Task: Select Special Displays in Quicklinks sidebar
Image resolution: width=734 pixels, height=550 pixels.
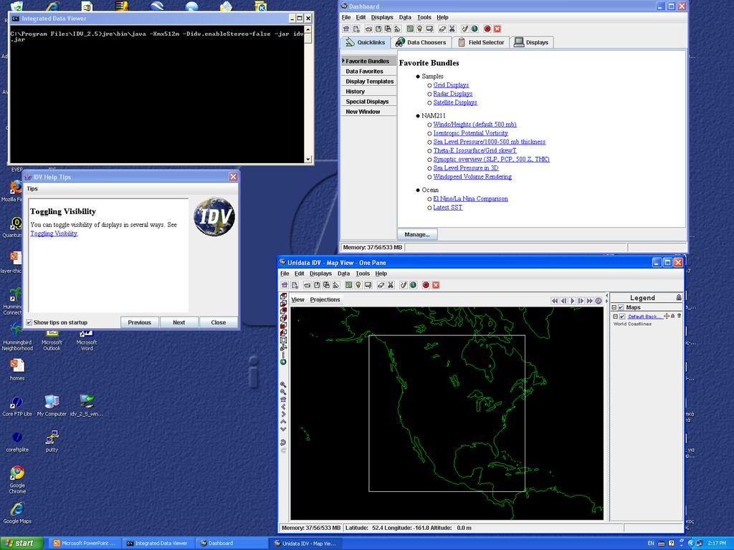Action: point(369,102)
